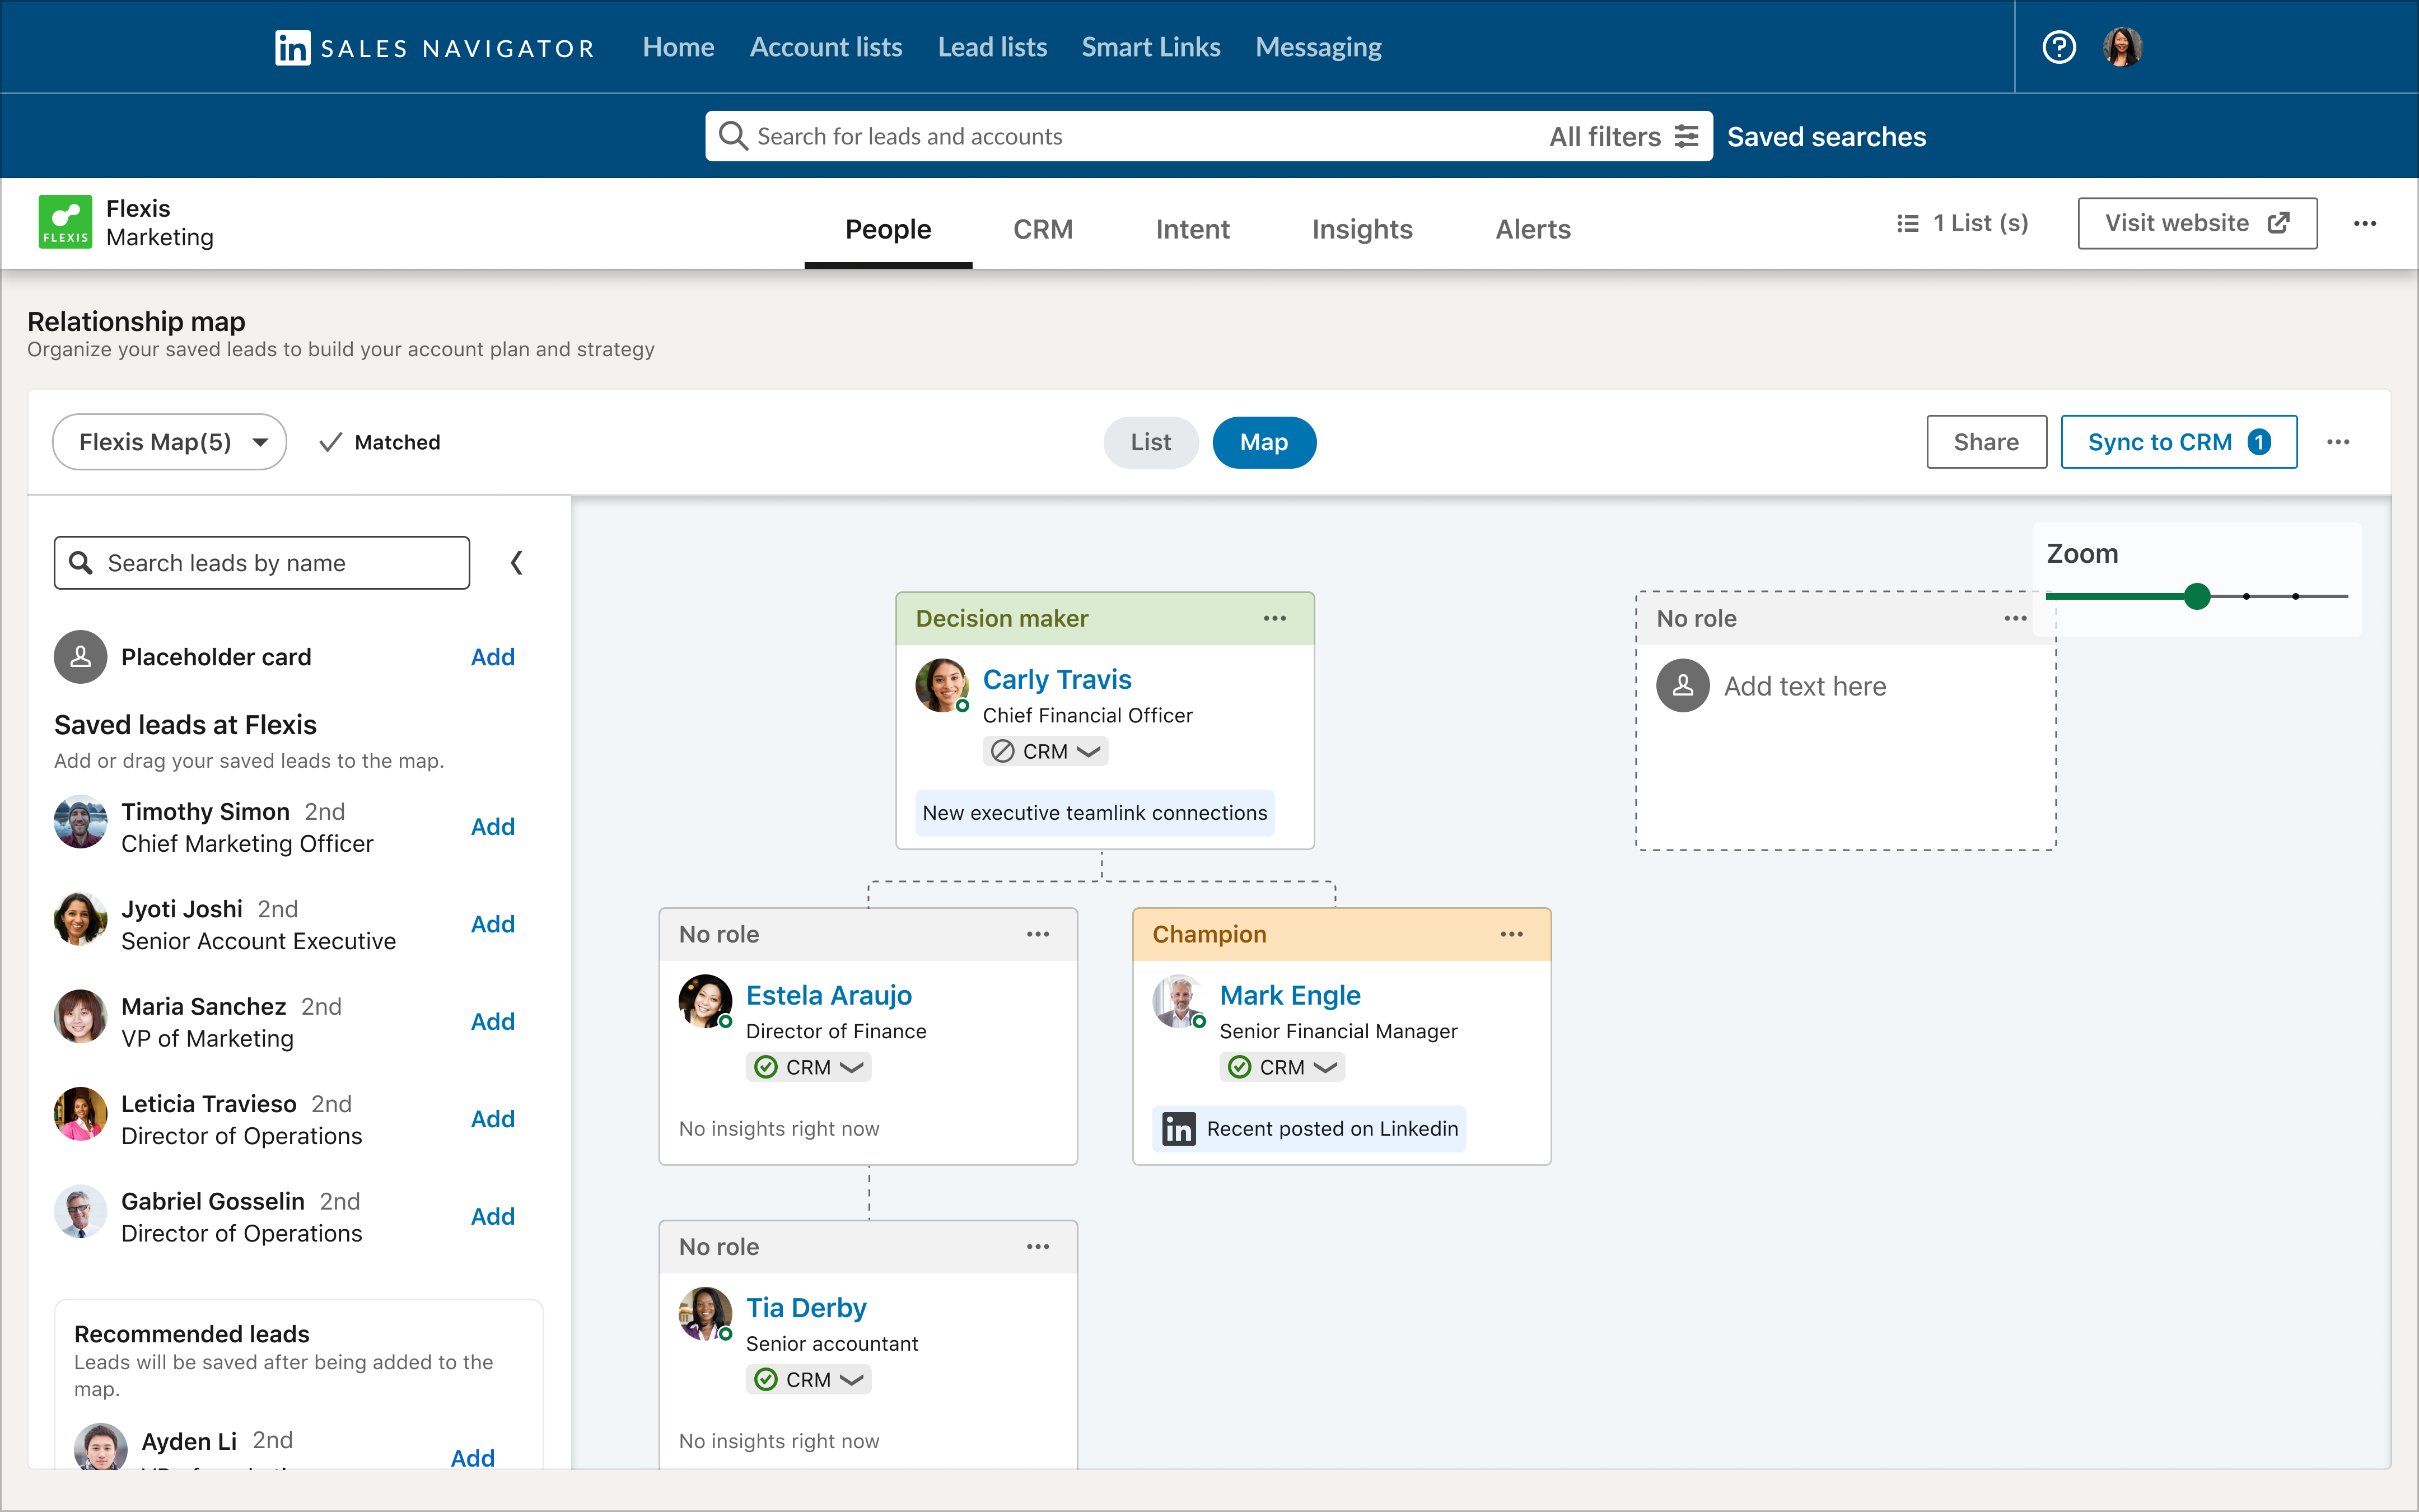The width and height of the screenshot is (2419, 1512).
Task: Open Messaging
Action: (x=1319, y=47)
